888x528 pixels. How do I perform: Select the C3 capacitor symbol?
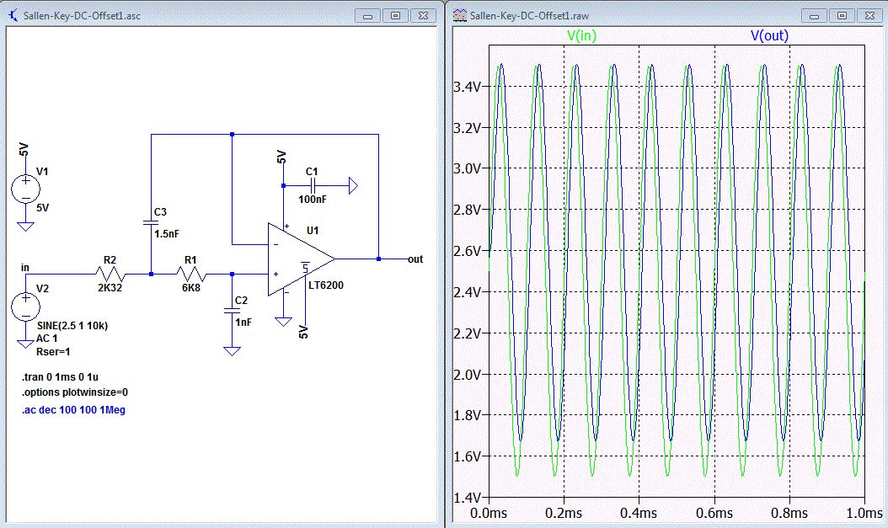click(151, 223)
